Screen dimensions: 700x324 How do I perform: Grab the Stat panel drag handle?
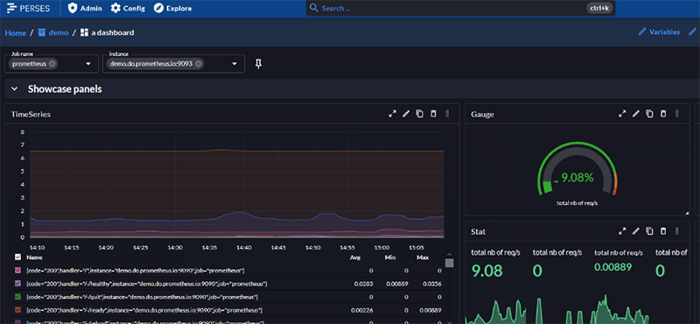[x=677, y=231]
